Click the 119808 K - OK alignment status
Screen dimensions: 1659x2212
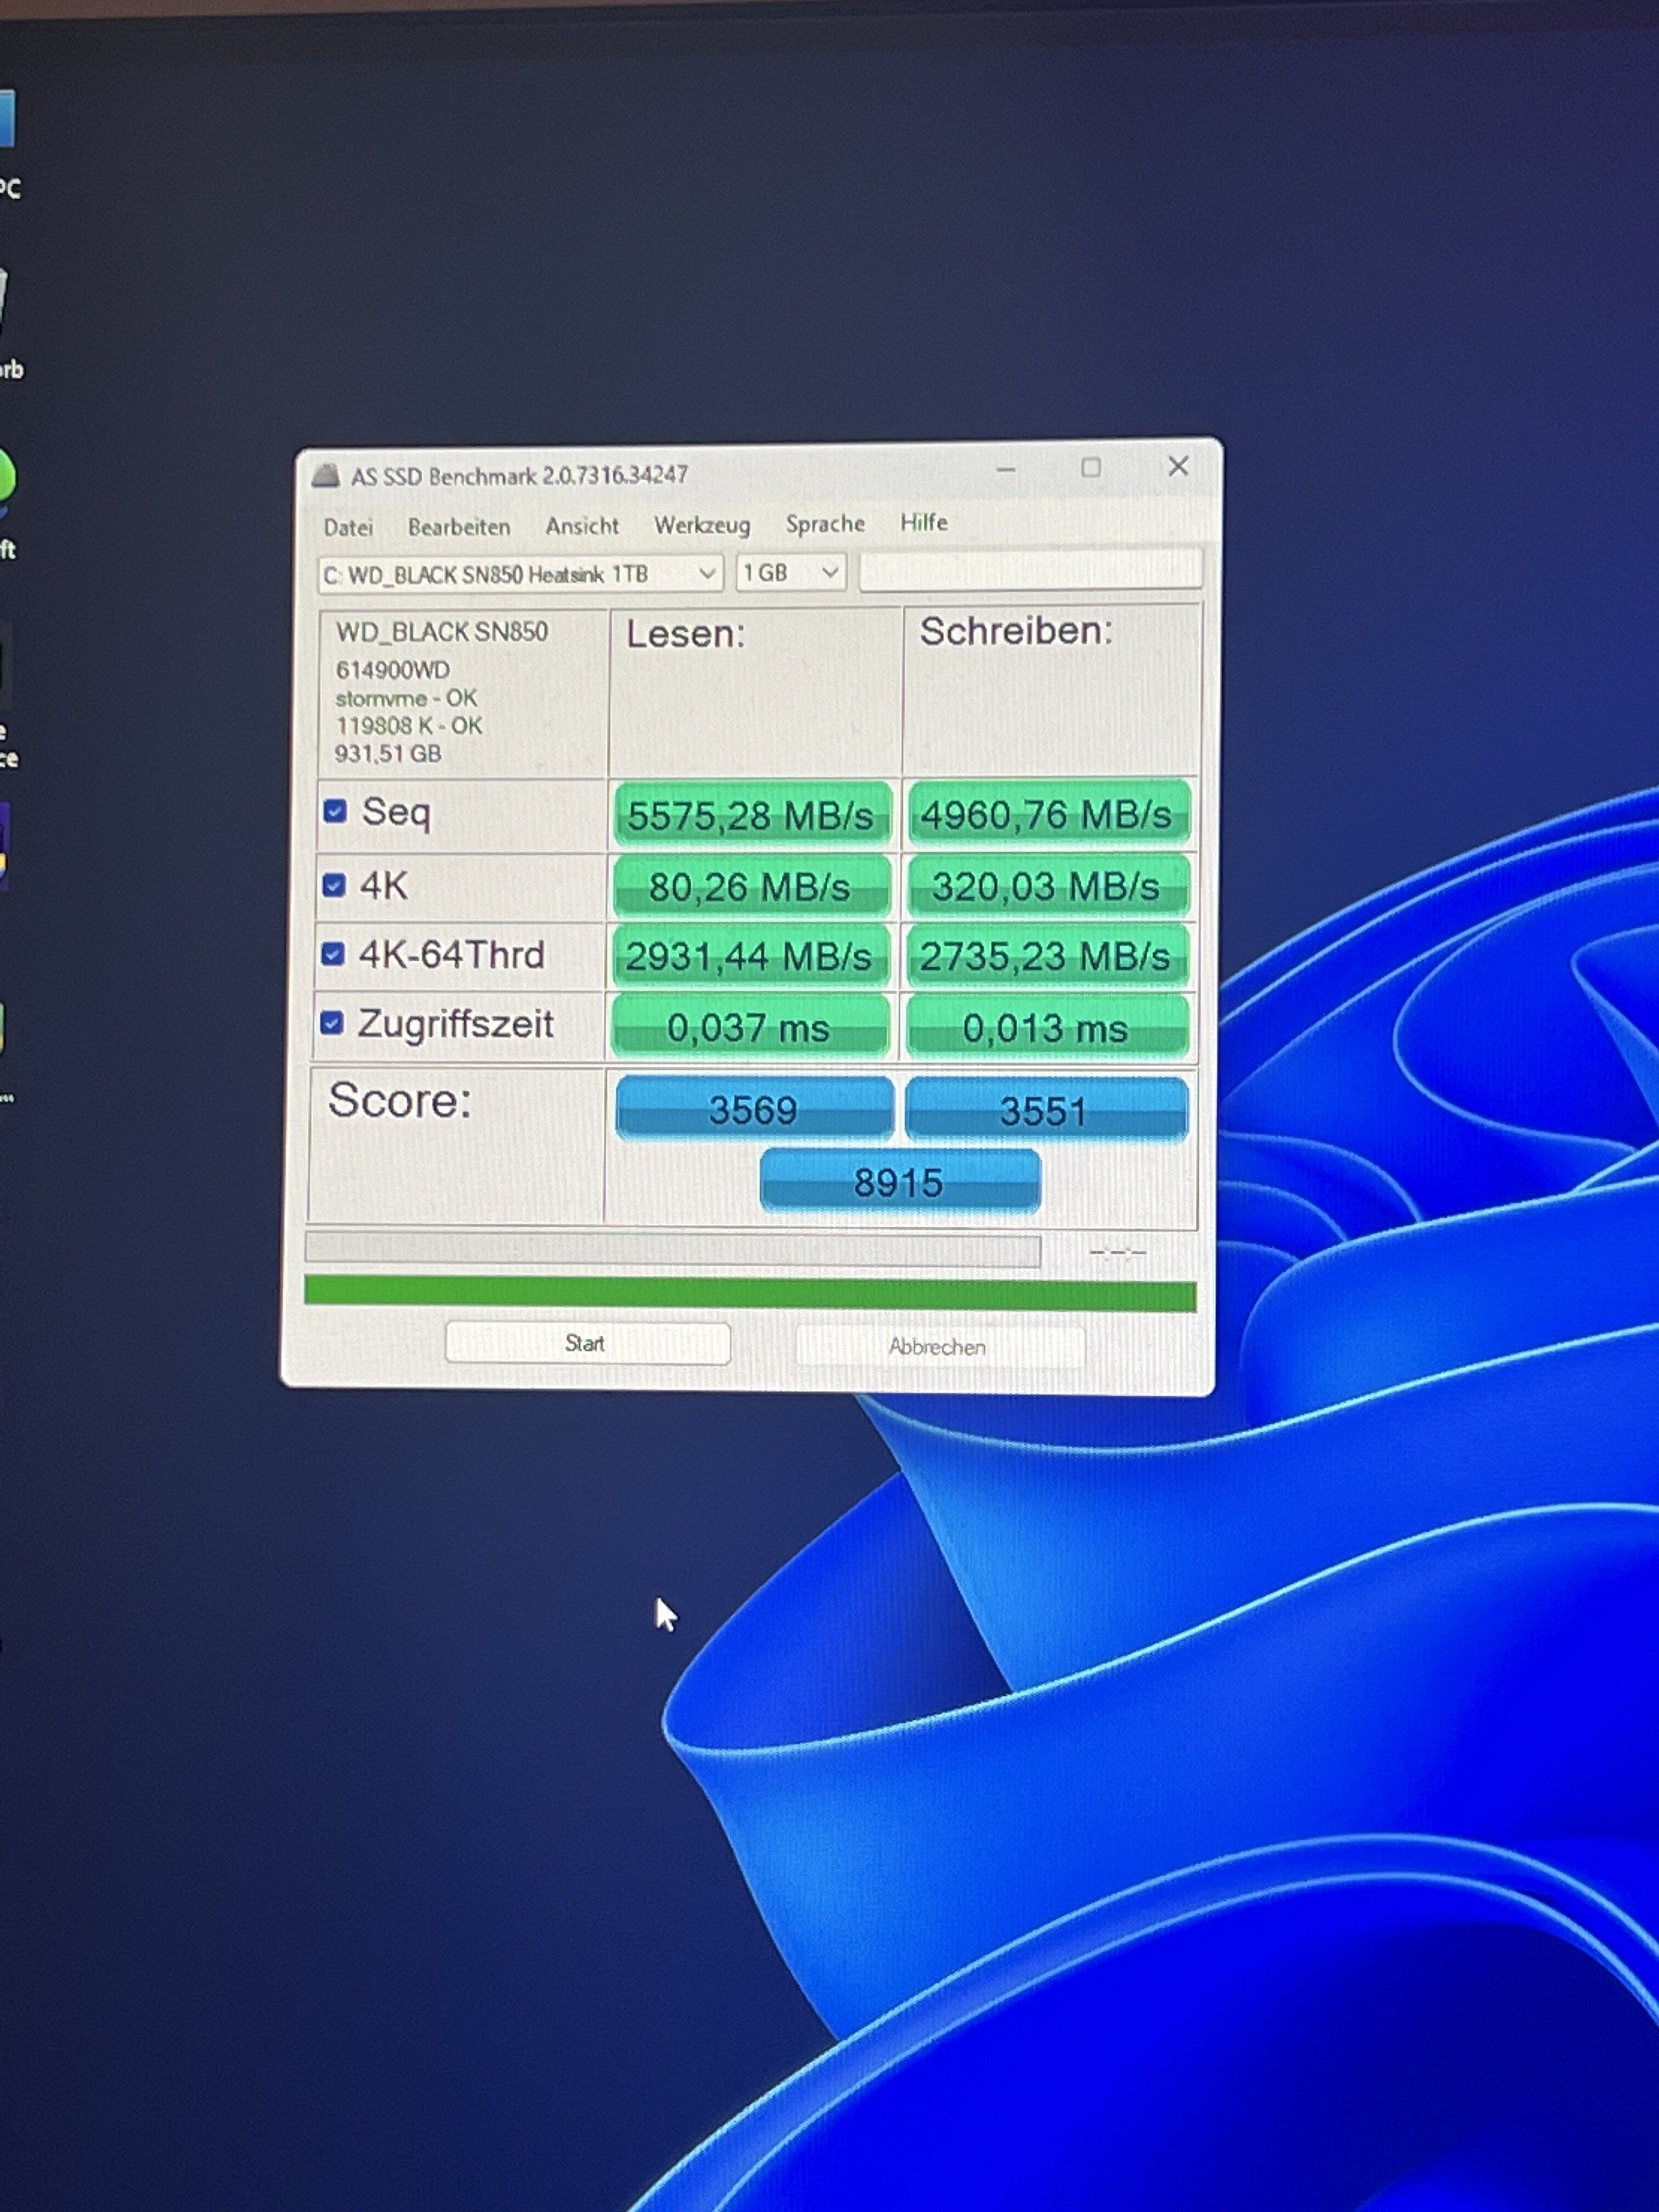(x=408, y=726)
